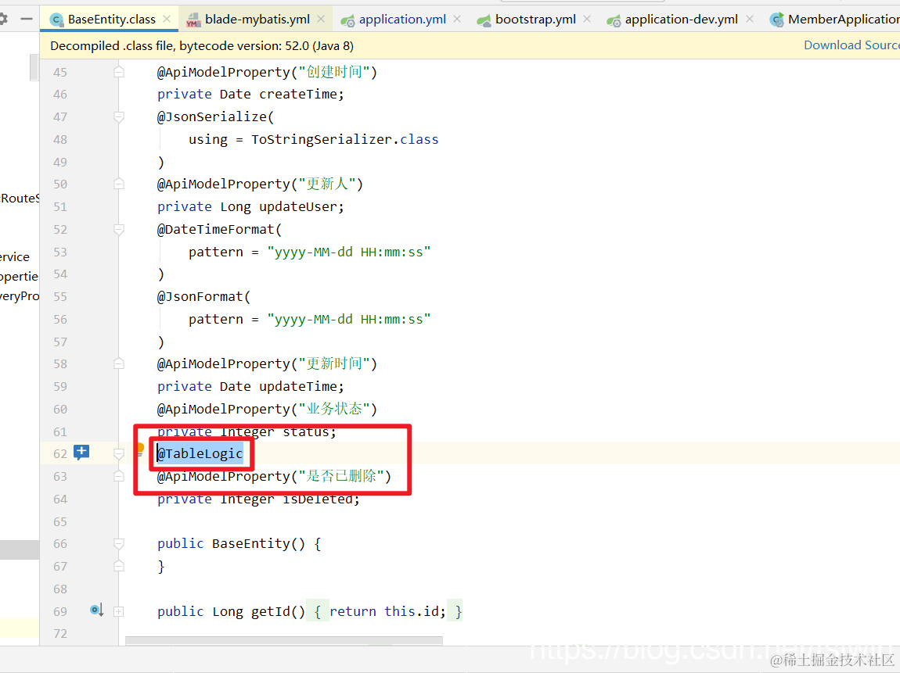Screen dimensions: 900x673
Task: Click the selected @TableLogic annotation
Action: coord(200,453)
